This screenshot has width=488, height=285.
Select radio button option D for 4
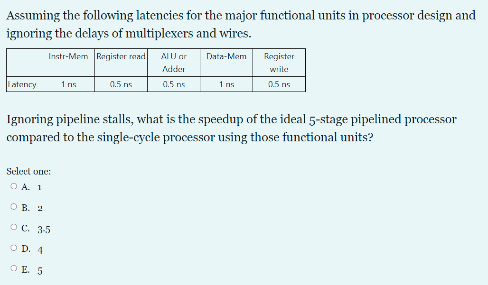click(x=13, y=247)
